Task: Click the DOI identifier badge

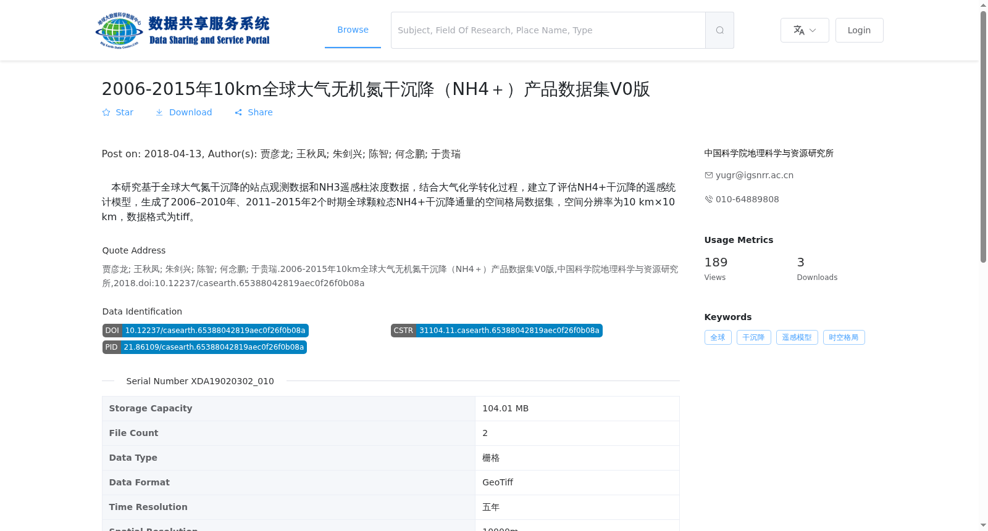Action: coord(205,331)
